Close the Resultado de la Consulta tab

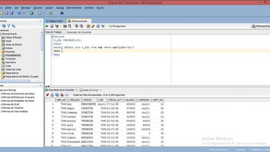[x=76, y=90]
